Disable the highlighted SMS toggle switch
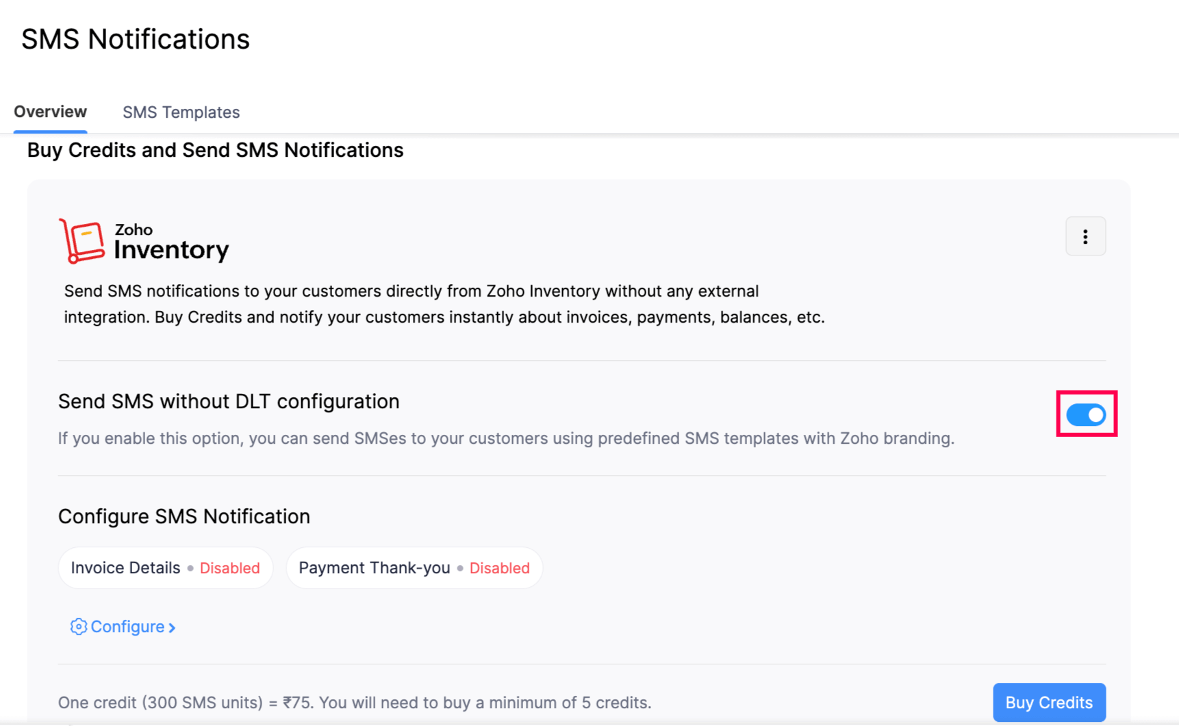Screen dimensions: 1179x726 coord(1086,414)
